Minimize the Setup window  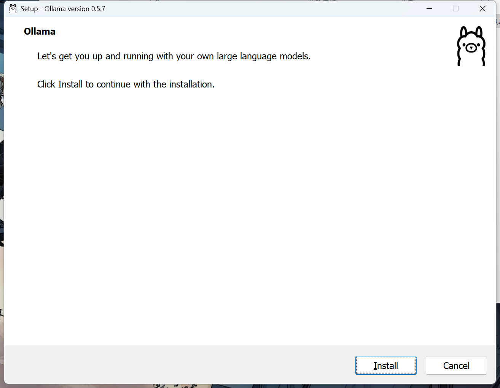(430, 9)
